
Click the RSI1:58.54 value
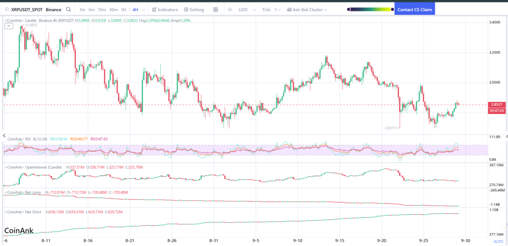(x=59, y=139)
